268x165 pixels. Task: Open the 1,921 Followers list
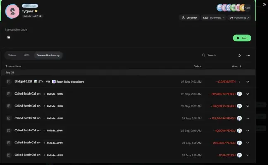213,18
